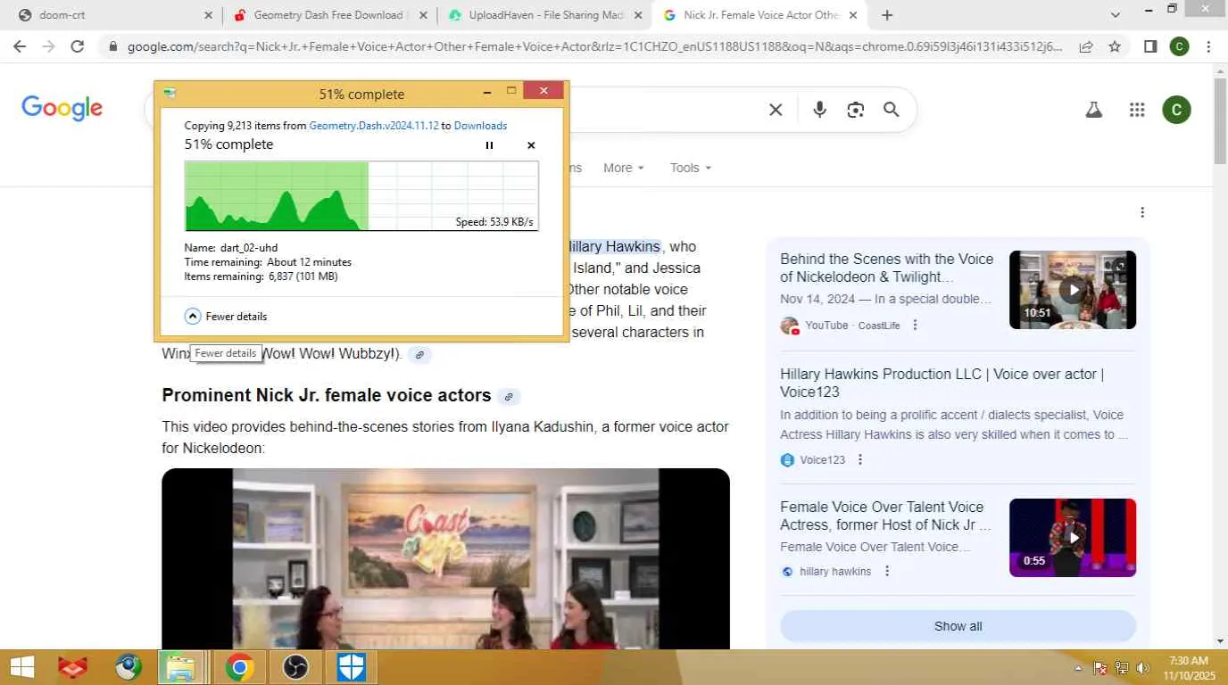
Task: Open Google Lens image search
Action: (x=856, y=110)
